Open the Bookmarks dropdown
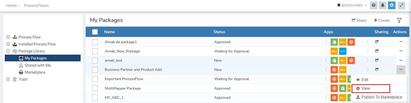Viewport: 411px width, 103px height. pos(352,5)
